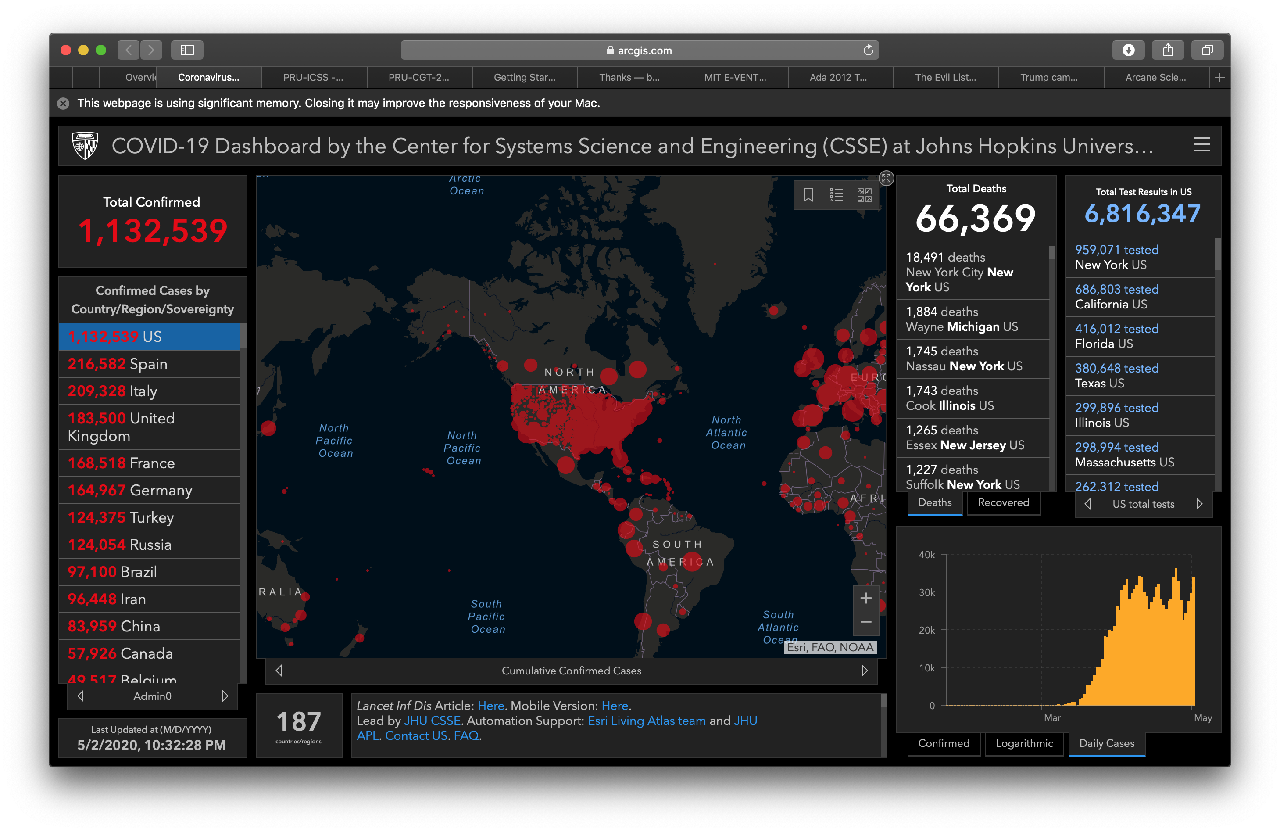The height and width of the screenshot is (832, 1280).
Task: Switch to the Recovered tab
Action: click(x=1004, y=502)
